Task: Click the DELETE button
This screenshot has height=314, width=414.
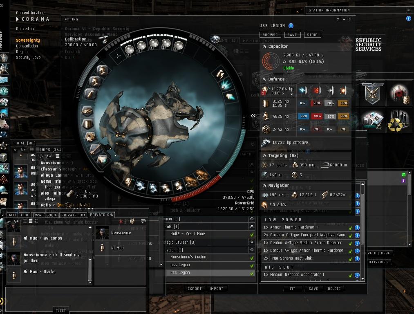Action: point(334,289)
